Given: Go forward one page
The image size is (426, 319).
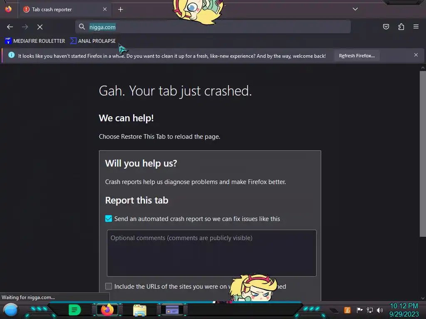Looking at the screenshot, I should [25, 27].
